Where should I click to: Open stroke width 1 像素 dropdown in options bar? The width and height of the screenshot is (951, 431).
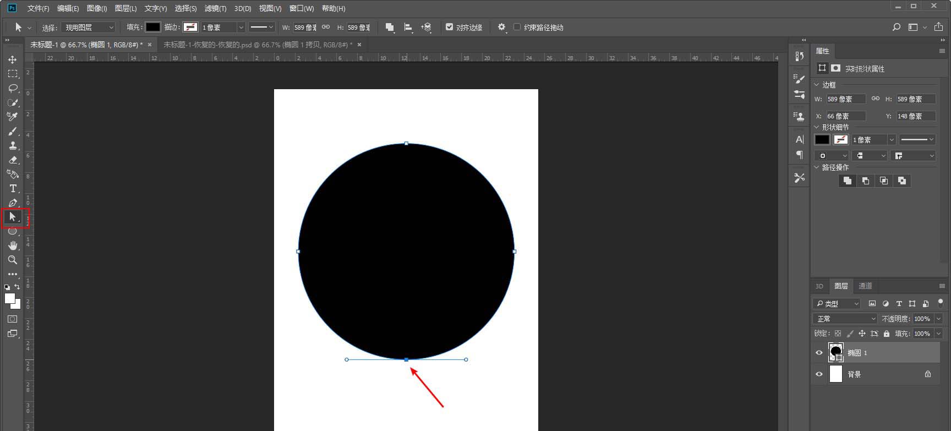(241, 27)
